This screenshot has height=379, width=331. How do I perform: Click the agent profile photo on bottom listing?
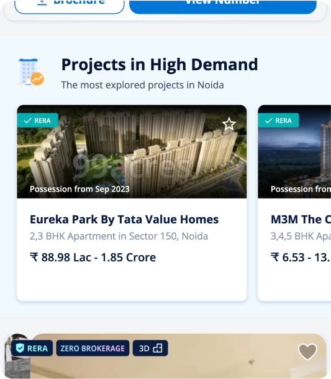17,356
